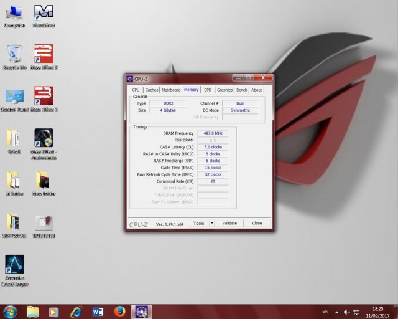This screenshot has height=319, width=398.
Task: Click the Word icon in taskbar
Action: (x=98, y=312)
